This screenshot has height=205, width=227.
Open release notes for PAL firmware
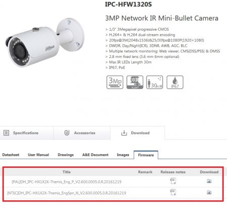(173, 181)
